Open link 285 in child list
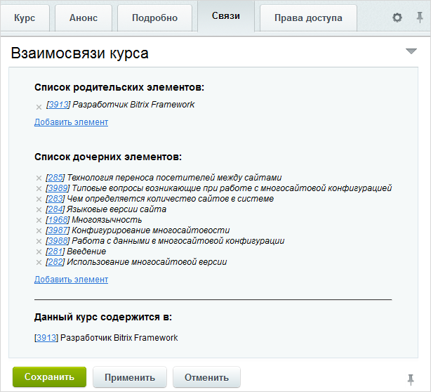 tap(55, 178)
